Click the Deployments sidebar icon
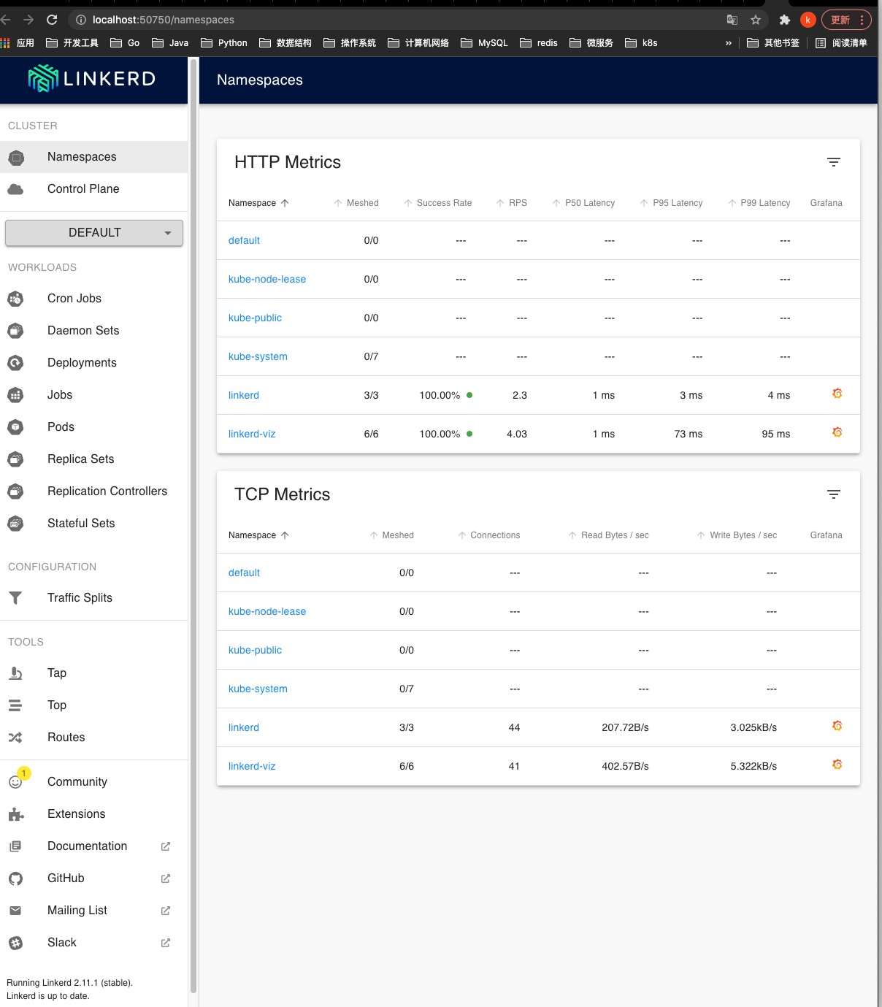Screen dimensions: 882x1007 (x=15, y=363)
